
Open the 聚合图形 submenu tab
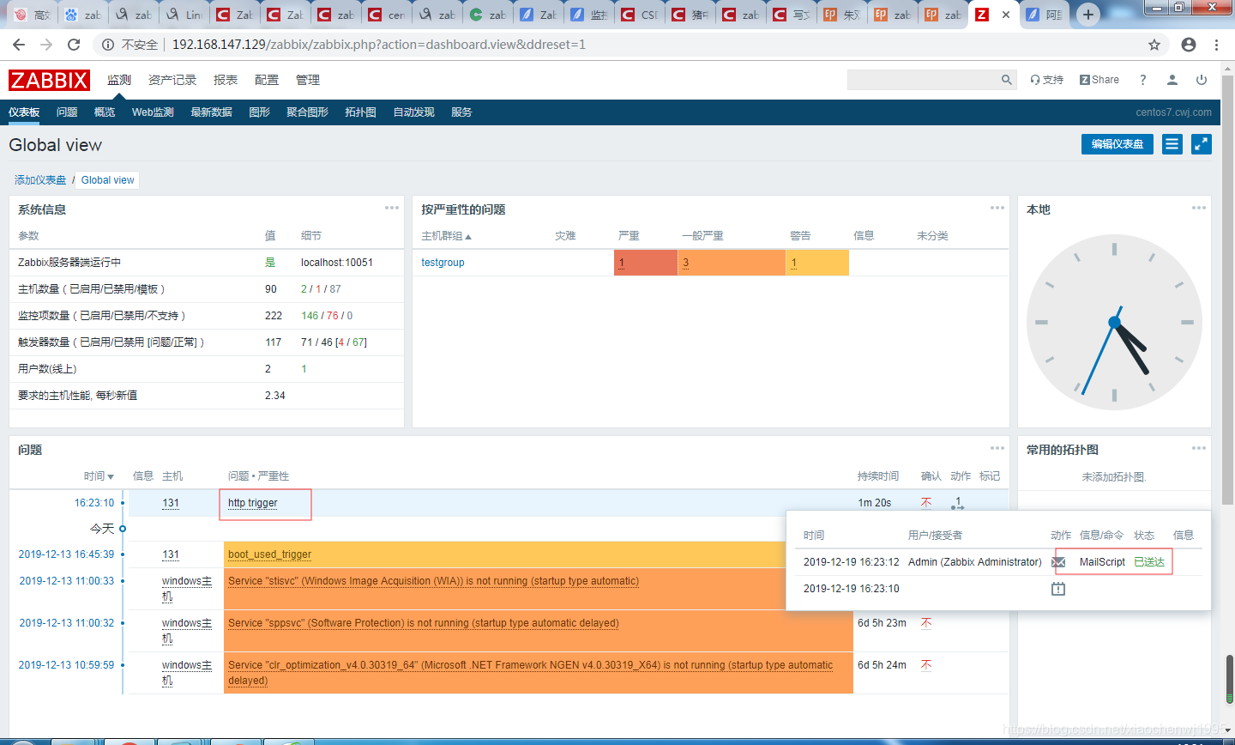click(307, 112)
